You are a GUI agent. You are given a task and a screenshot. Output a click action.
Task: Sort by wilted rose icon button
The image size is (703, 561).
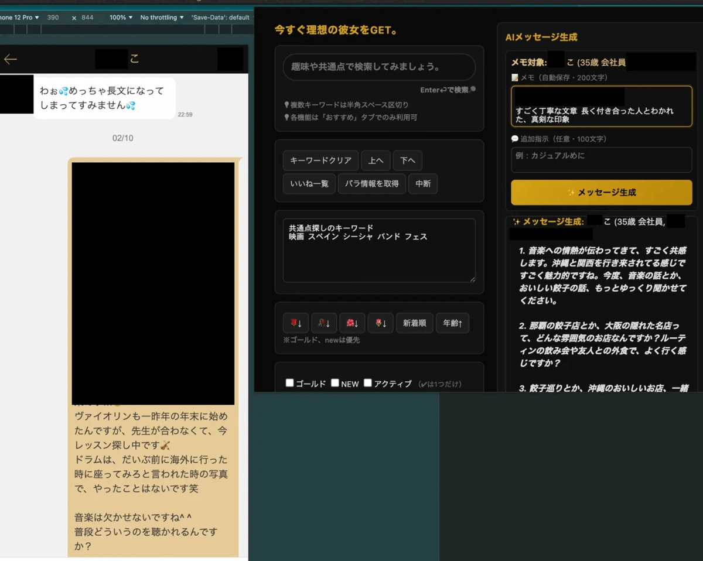324,323
